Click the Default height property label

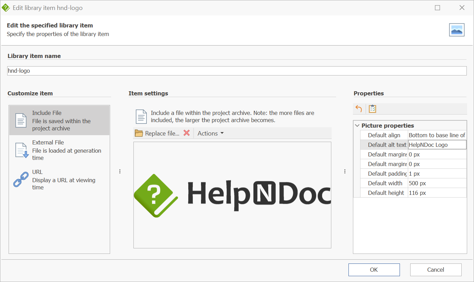coord(386,193)
